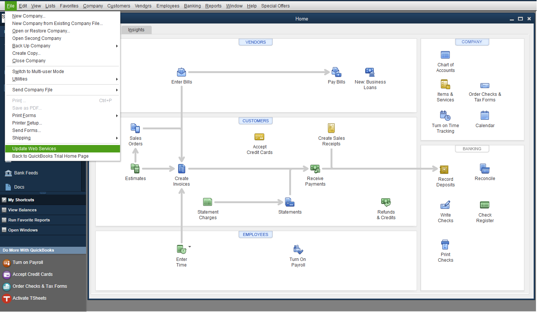Expand the Shipping submenu
This screenshot has height=312, width=559.
[63, 138]
